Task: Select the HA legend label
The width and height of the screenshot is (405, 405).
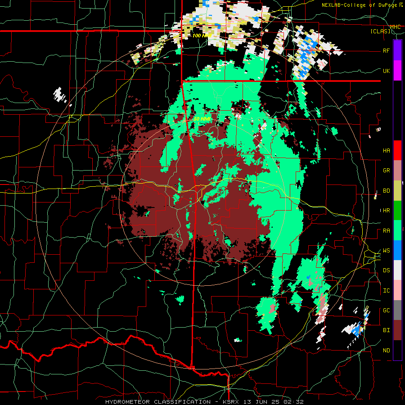Action: tap(386, 151)
